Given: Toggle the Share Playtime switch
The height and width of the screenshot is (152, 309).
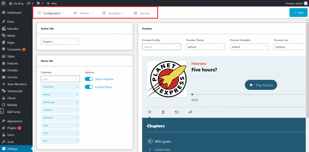Looking at the screenshot, I should 89,79.
